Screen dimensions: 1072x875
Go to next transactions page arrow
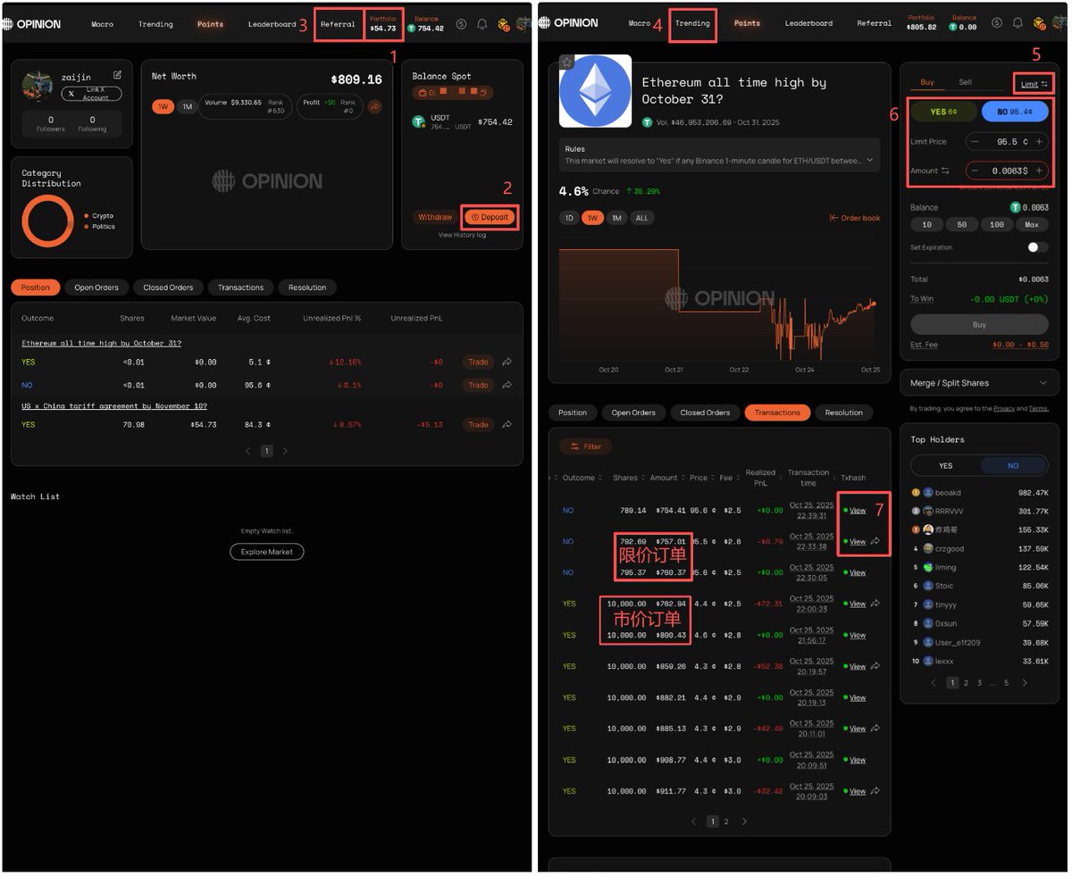tap(744, 821)
